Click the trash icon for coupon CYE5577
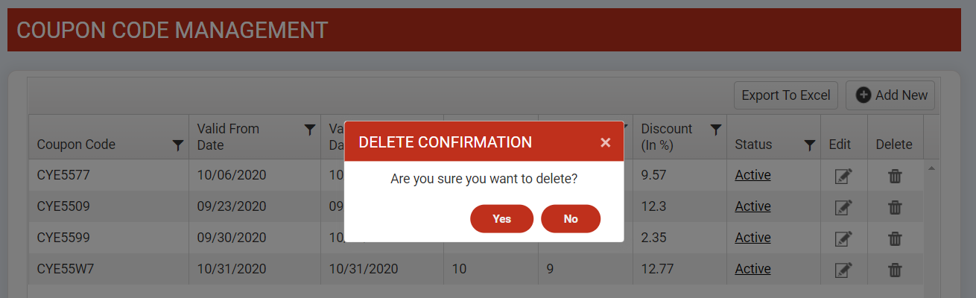The width and height of the screenshot is (976, 298). pyautogui.click(x=895, y=177)
